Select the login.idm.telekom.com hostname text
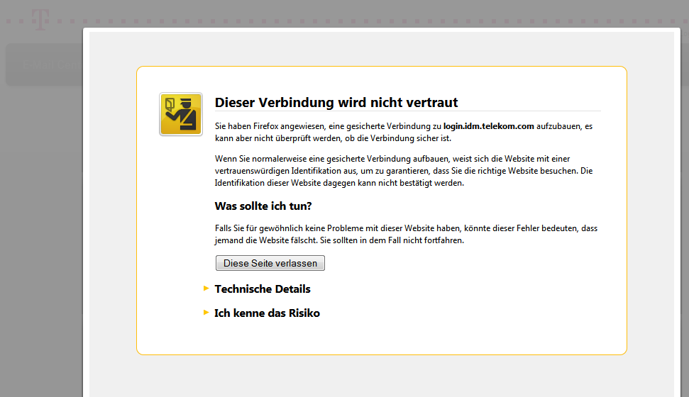This screenshot has height=397, width=689. click(x=489, y=126)
